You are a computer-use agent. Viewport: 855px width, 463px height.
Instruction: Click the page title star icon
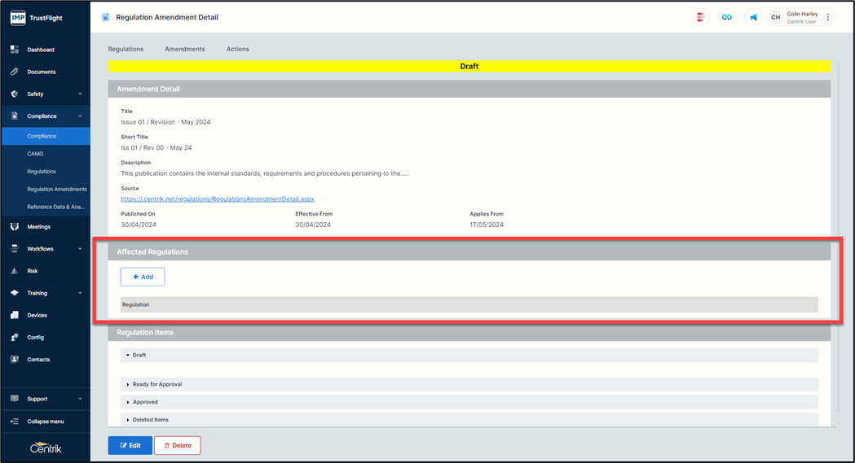point(105,17)
